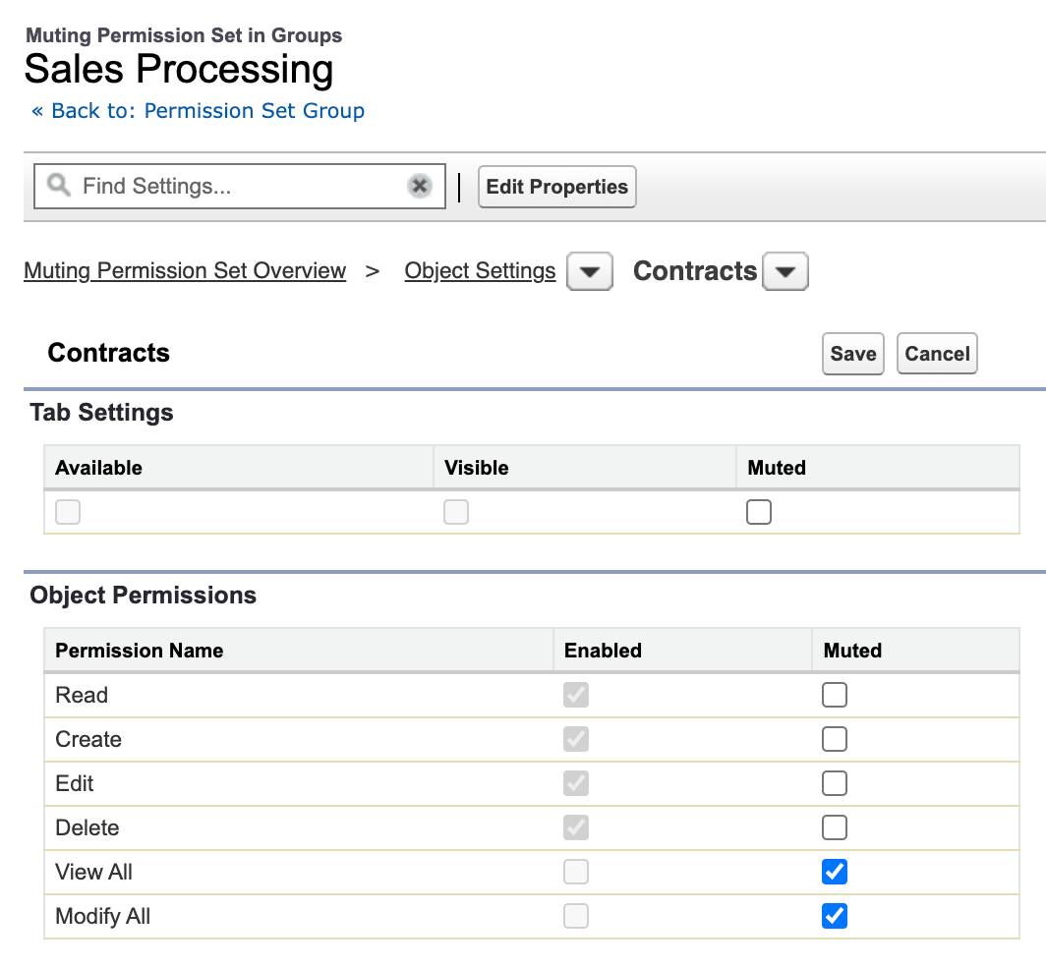The width and height of the screenshot is (1046, 967).
Task: Mute the Read object permission
Action: 833,695
